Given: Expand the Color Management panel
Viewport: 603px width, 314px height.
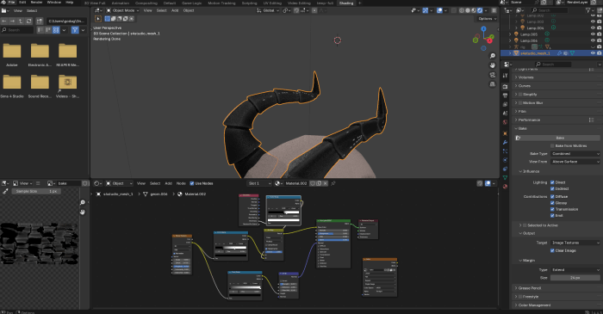Looking at the screenshot, I should click(534, 305).
